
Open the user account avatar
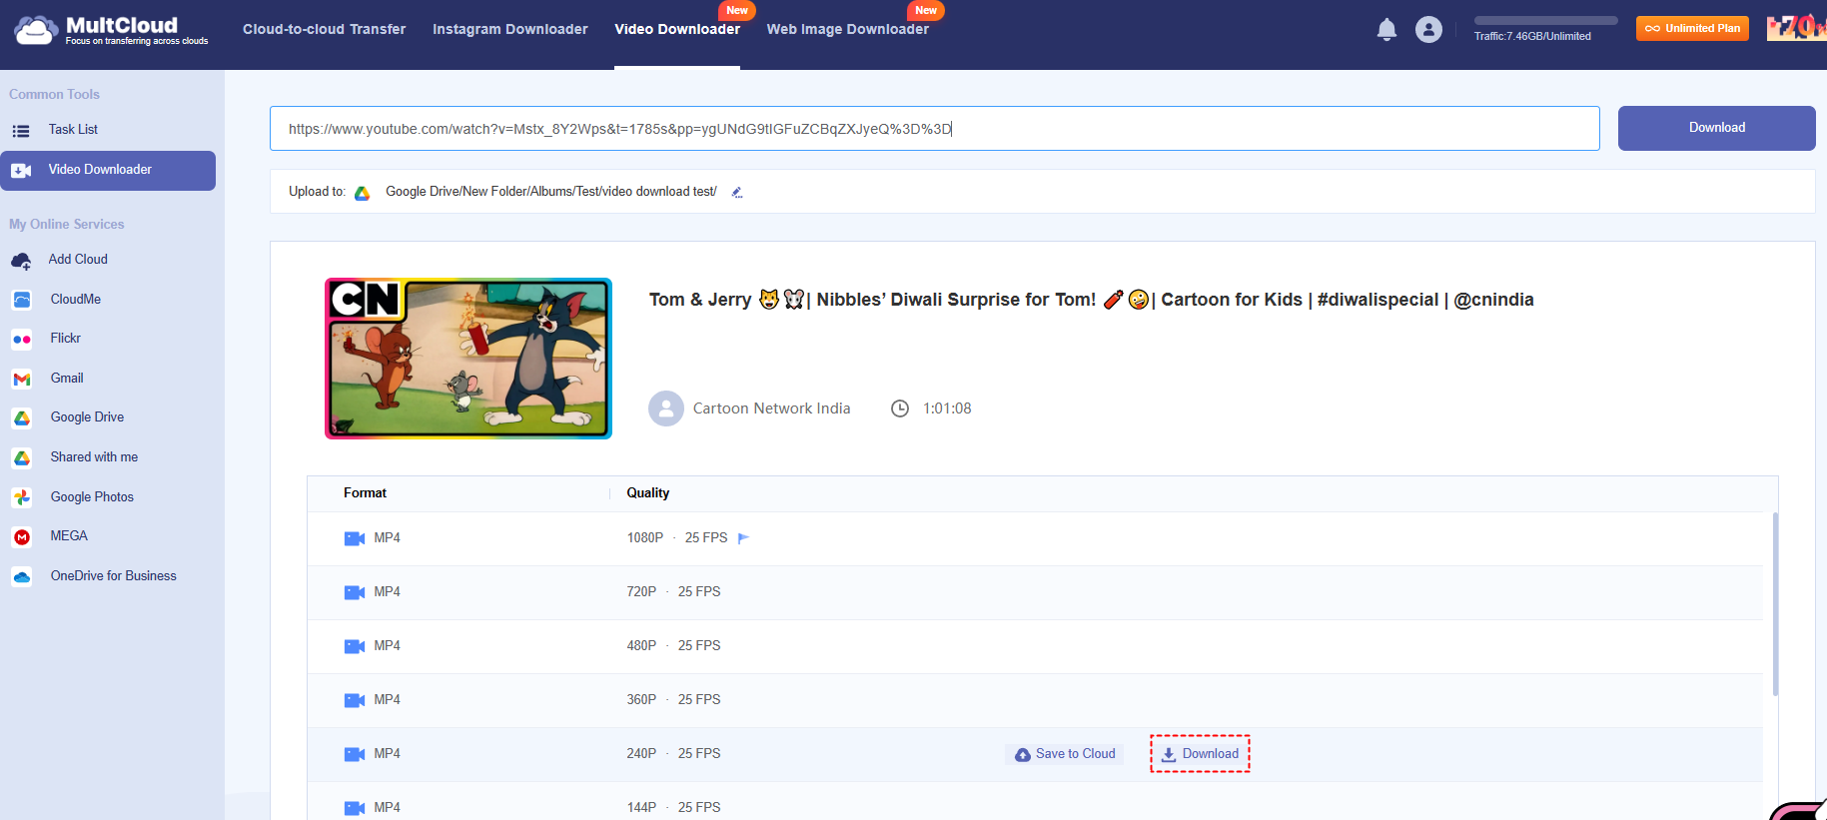point(1428,30)
